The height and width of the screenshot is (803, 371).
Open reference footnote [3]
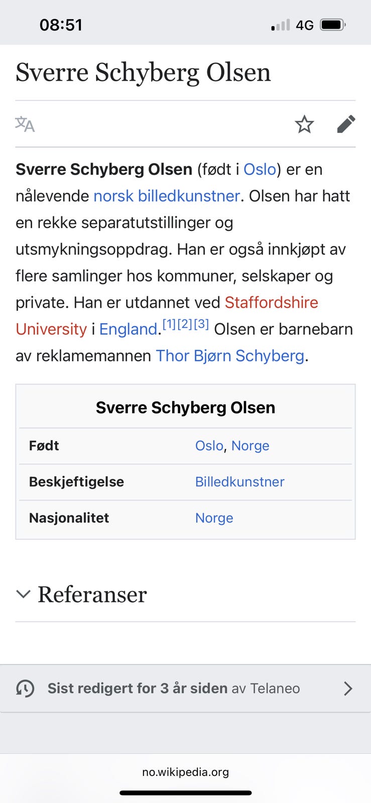(201, 324)
